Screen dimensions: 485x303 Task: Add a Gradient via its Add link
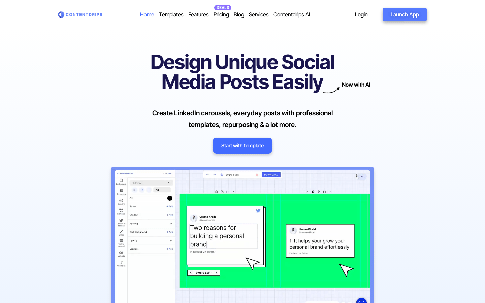(170, 249)
